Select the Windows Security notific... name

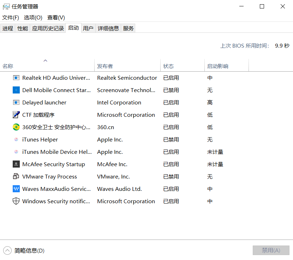pyautogui.click(x=56, y=201)
